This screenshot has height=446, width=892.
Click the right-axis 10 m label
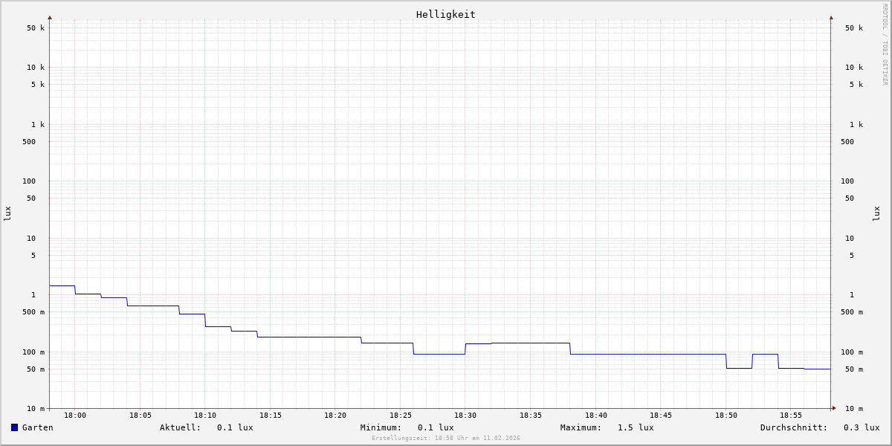point(854,409)
